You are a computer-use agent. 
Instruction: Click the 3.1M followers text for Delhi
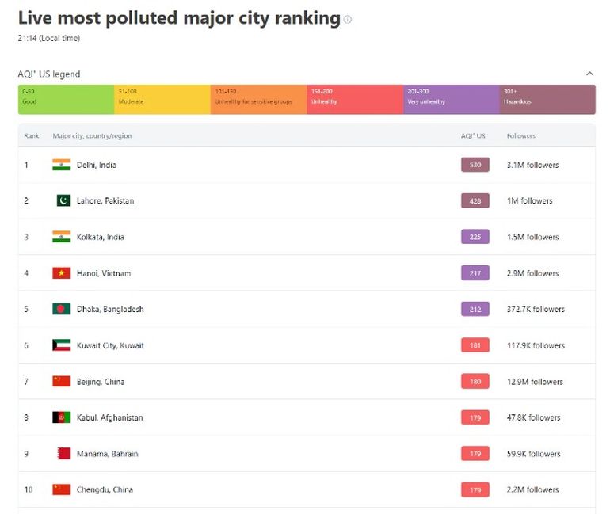pyautogui.click(x=532, y=165)
